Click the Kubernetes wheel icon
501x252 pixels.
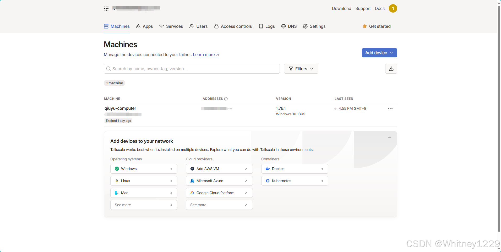pyautogui.click(x=268, y=181)
